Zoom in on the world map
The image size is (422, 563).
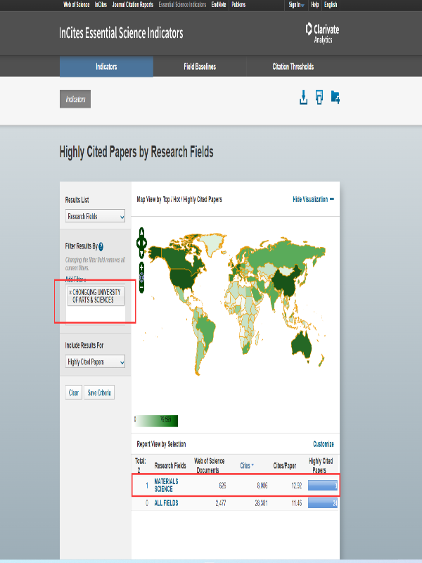142,267
